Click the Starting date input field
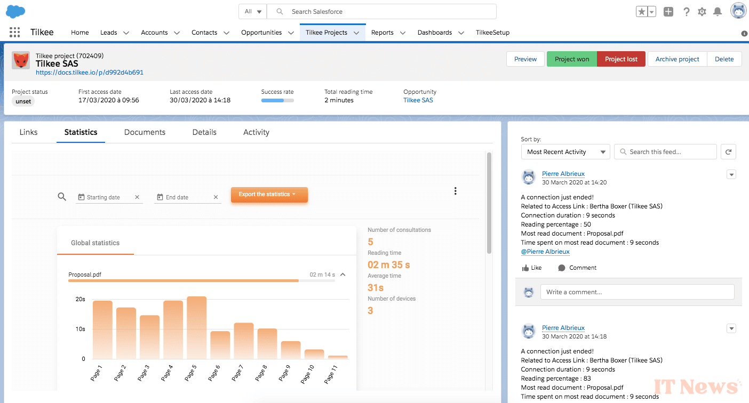 coord(109,197)
